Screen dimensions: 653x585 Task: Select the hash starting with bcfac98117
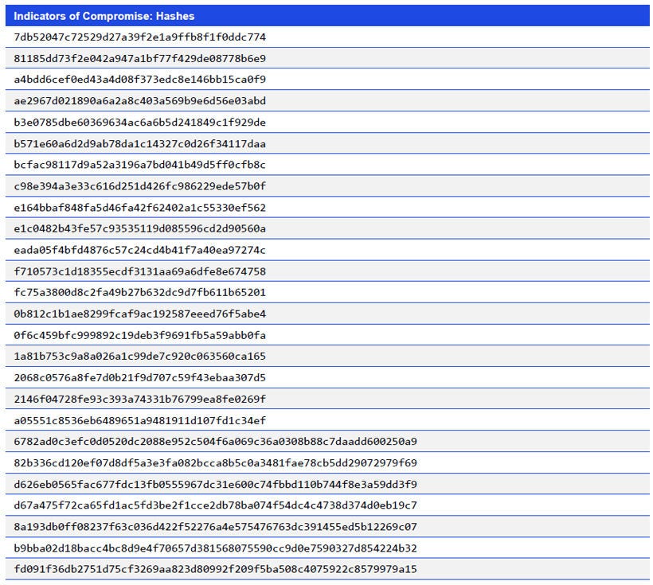tap(139, 166)
